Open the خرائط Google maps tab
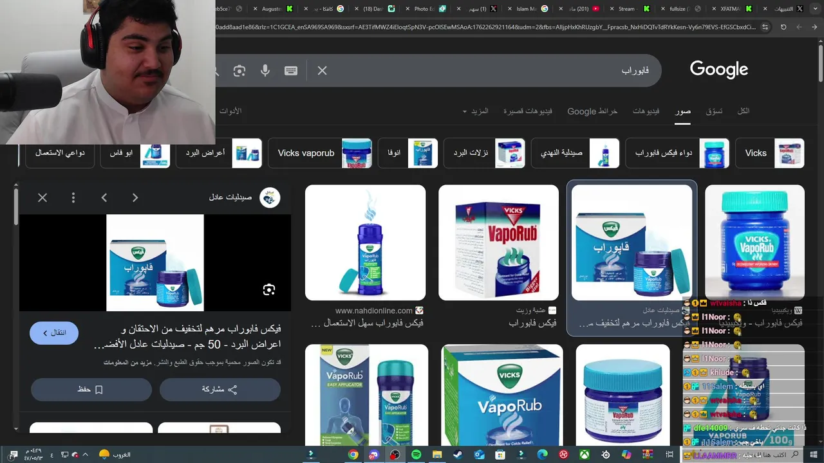The width and height of the screenshot is (824, 463). pos(592,111)
